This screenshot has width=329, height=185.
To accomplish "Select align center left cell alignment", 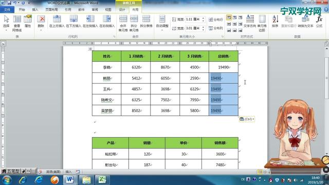I will [x=229, y=24].
